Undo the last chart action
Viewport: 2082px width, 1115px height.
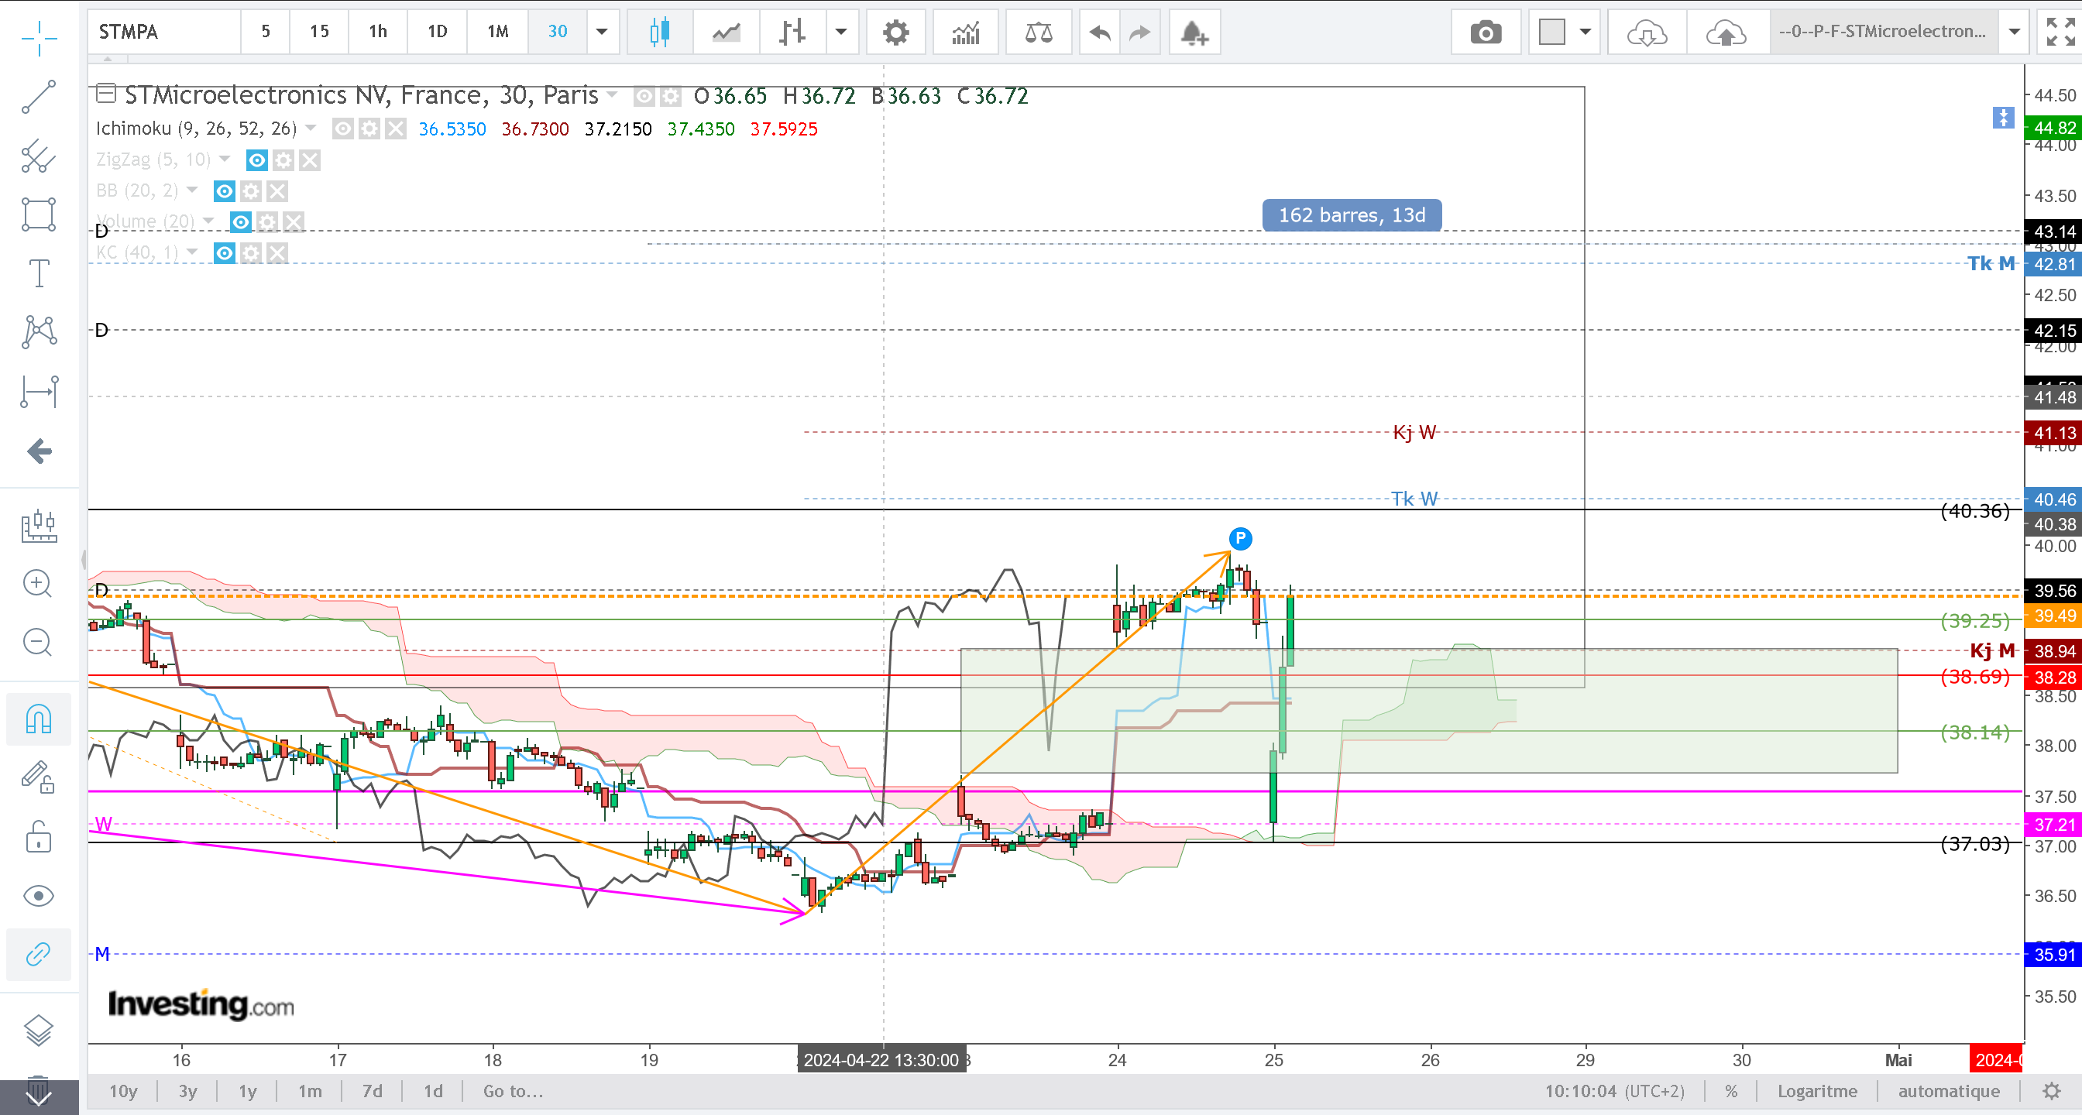pos(1100,33)
